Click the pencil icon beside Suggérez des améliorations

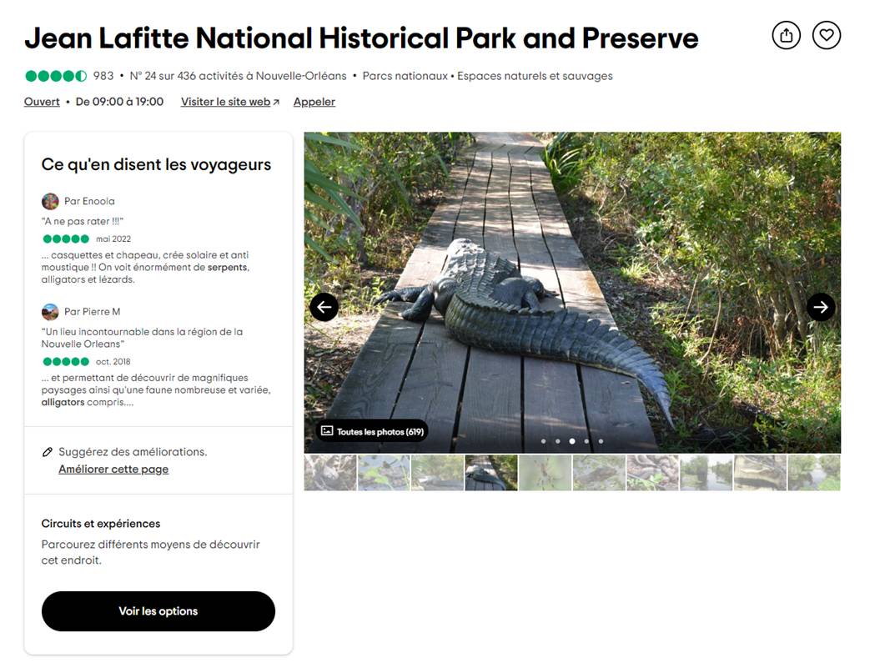click(48, 452)
